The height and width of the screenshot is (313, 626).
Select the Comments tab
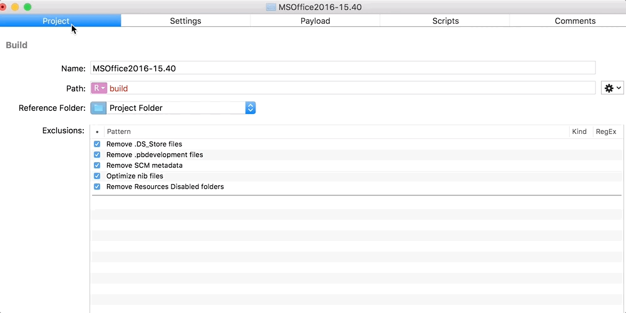point(575,21)
